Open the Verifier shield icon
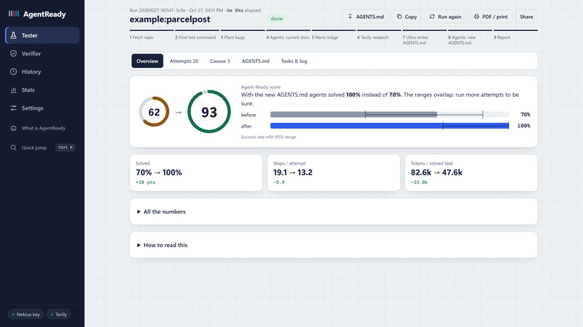Viewport: 583px width, 327px height. (x=14, y=53)
